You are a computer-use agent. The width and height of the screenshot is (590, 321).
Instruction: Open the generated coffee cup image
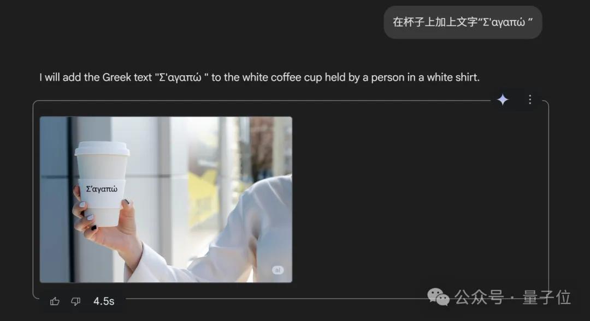pyautogui.click(x=166, y=199)
